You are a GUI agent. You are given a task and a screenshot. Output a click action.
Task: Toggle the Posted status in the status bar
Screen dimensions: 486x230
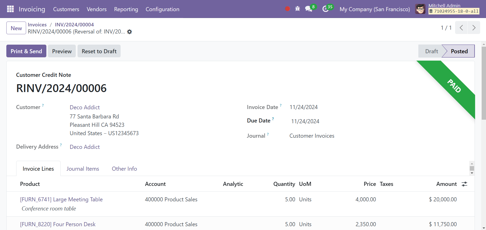[459, 51]
